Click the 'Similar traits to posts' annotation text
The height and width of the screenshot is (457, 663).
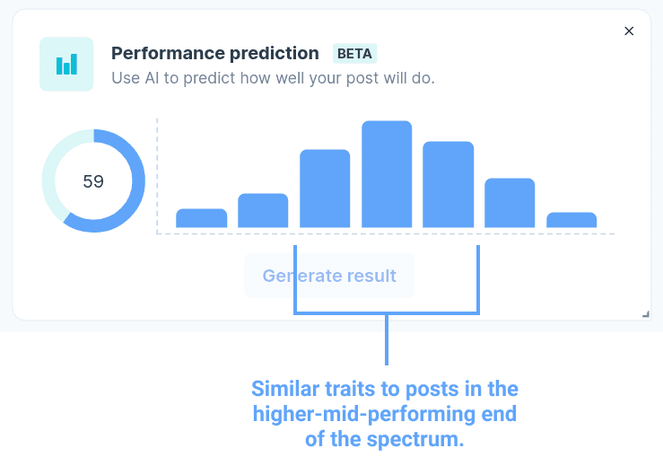pos(385,413)
